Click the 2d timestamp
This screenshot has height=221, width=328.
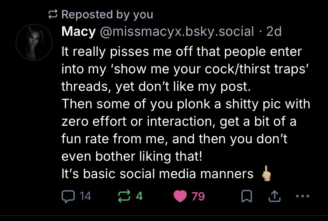pos(274,31)
